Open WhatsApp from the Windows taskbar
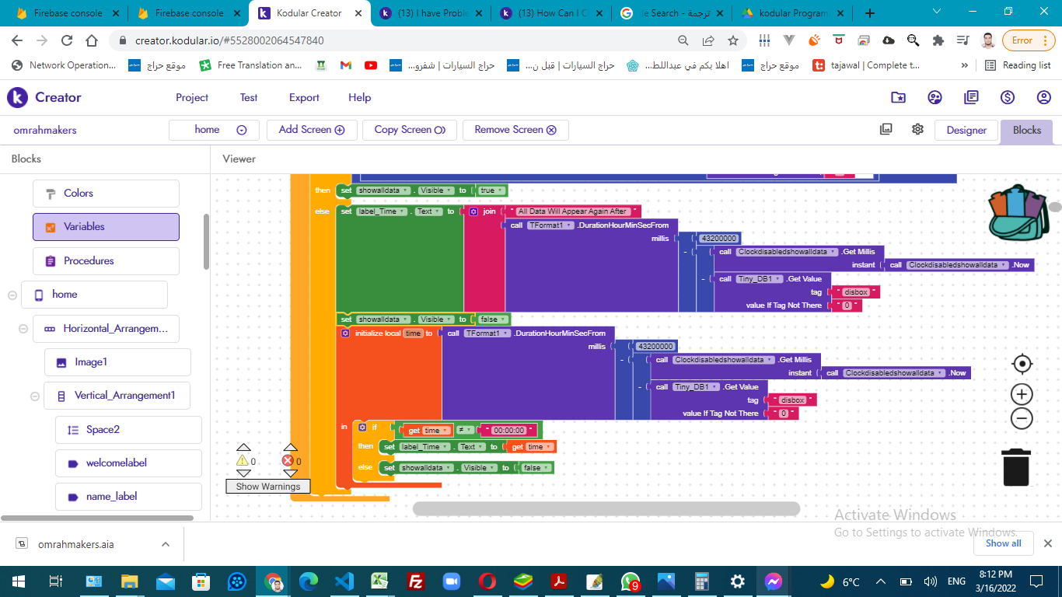The height and width of the screenshot is (597, 1062). coord(631,581)
